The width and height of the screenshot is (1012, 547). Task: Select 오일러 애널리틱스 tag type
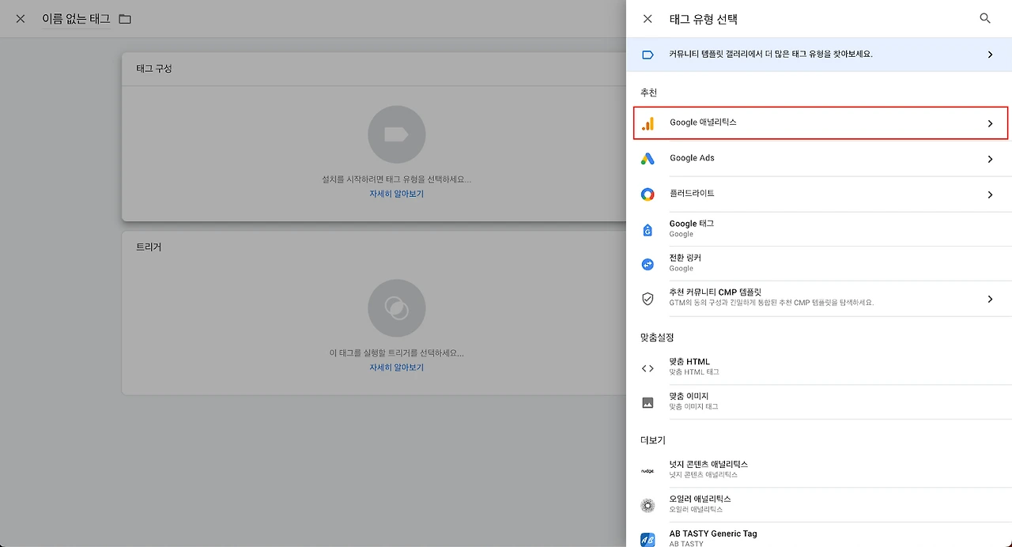tap(819, 504)
